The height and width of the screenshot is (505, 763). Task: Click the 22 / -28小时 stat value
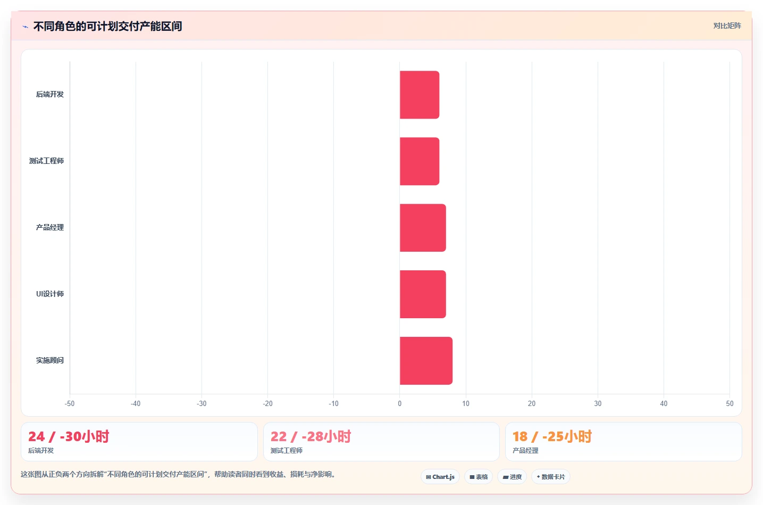click(x=311, y=436)
